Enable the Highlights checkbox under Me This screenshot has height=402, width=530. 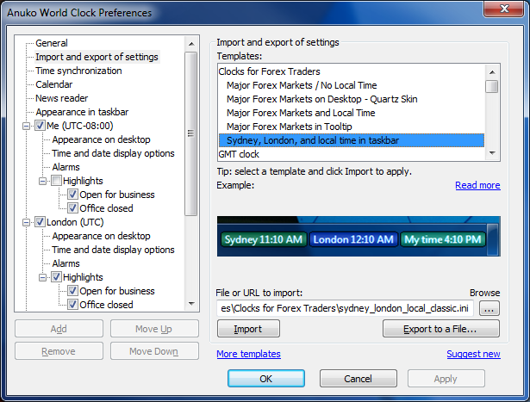coord(57,181)
